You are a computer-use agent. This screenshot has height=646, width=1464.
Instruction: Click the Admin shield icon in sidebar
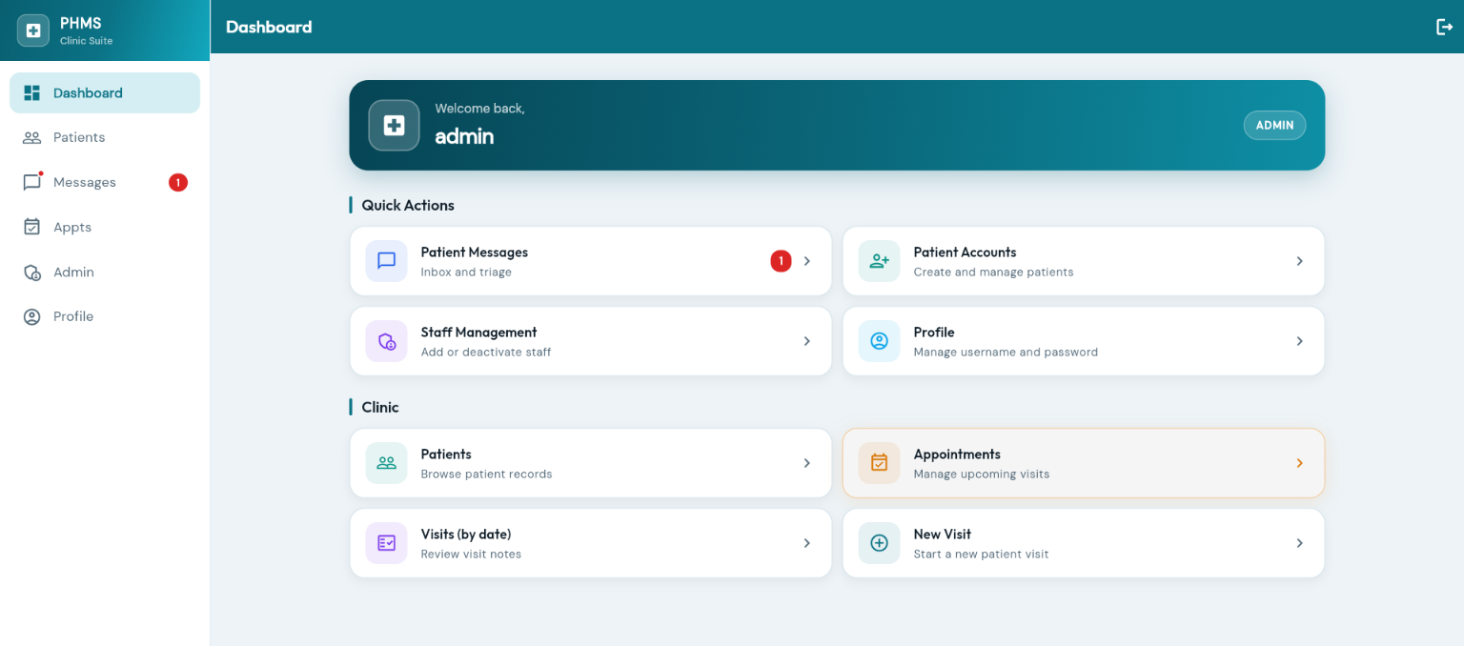pos(31,272)
